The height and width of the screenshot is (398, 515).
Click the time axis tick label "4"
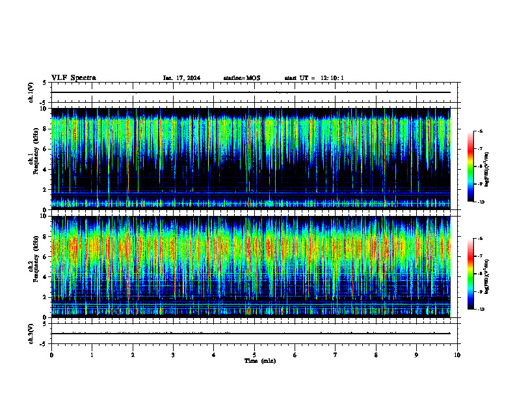pos(213,355)
